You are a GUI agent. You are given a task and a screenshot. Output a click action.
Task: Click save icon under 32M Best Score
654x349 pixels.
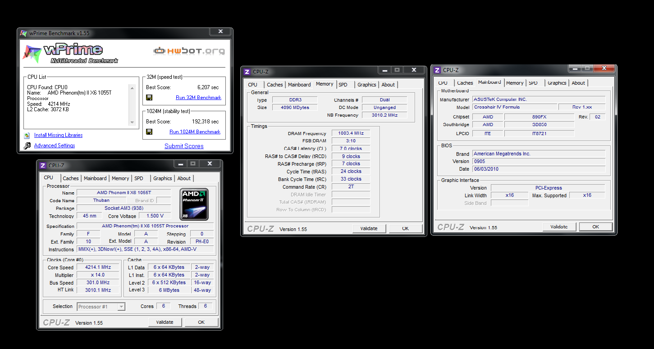pyautogui.click(x=149, y=97)
